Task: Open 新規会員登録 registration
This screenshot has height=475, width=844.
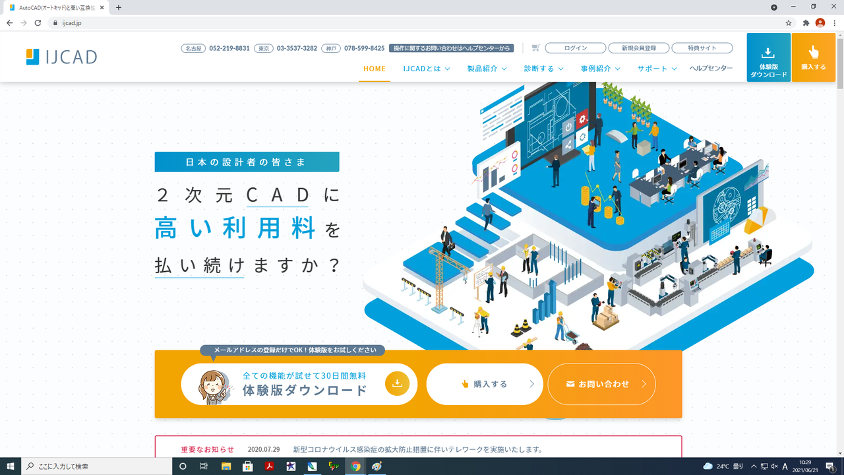Action: (638, 48)
